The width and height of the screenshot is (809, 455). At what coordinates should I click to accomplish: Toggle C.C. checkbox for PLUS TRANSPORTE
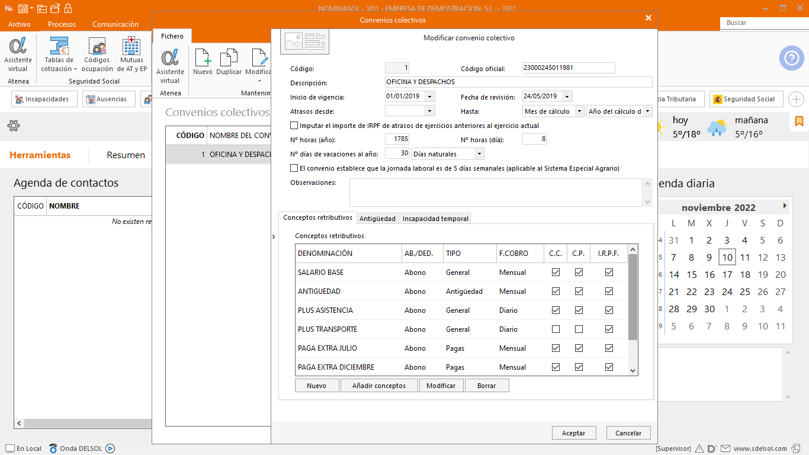(x=556, y=329)
